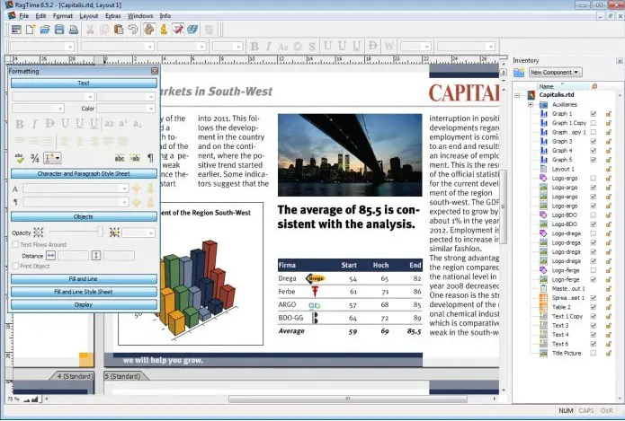The image size is (625, 421).
Task: Click the folder icon in the Inventory header
Action: coord(519,73)
